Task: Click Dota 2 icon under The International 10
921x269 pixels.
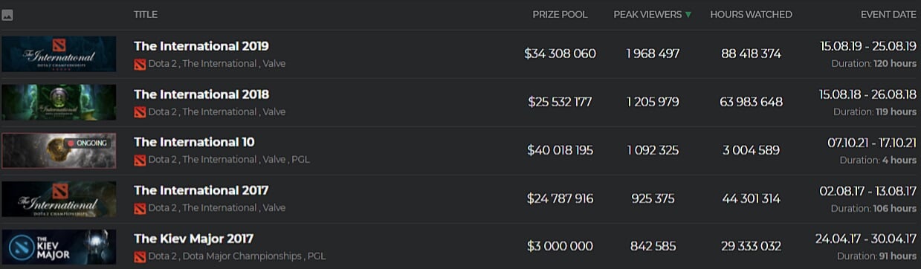Action: 139,160
